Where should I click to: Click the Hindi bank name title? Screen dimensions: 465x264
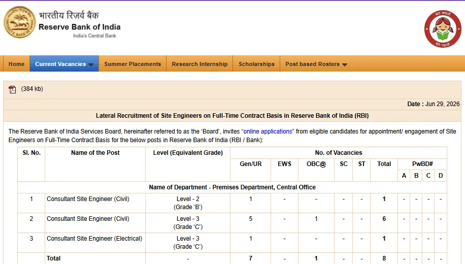(69, 15)
